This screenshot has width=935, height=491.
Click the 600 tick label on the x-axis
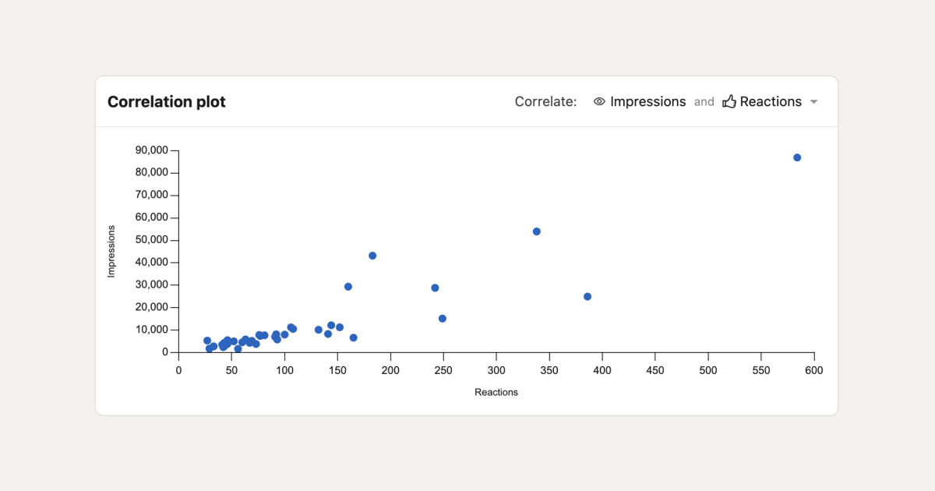point(813,370)
